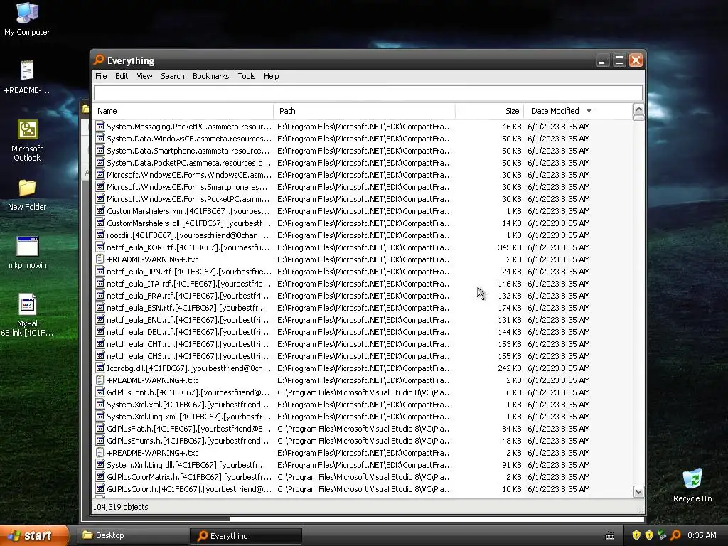Open the My Computer desktop icon
This screenshot has height=546, width=728.
[27, 18]
